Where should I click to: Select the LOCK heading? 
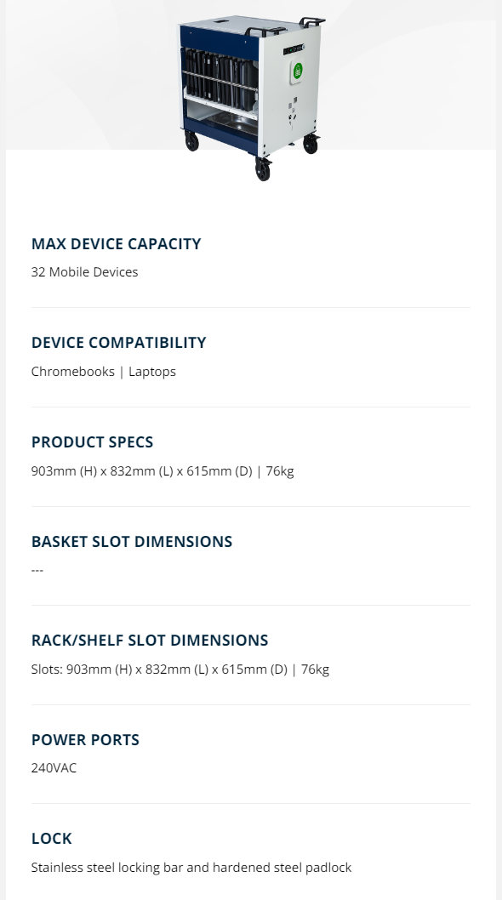pos(51,838)
